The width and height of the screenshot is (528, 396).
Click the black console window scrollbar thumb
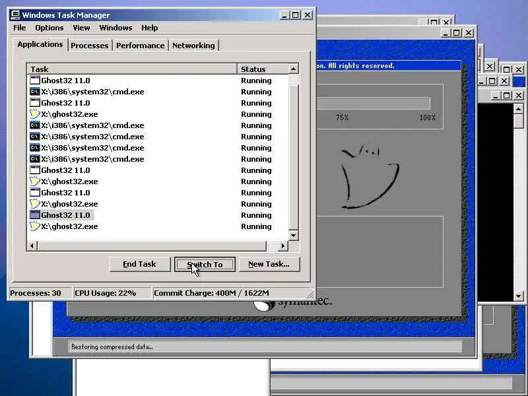tap(518, 121)
